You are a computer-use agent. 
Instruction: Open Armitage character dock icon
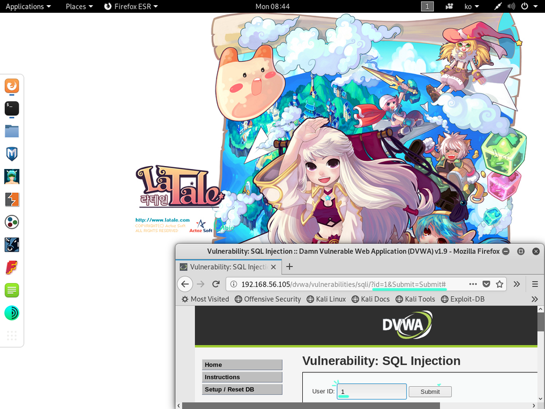pos(12,177)
